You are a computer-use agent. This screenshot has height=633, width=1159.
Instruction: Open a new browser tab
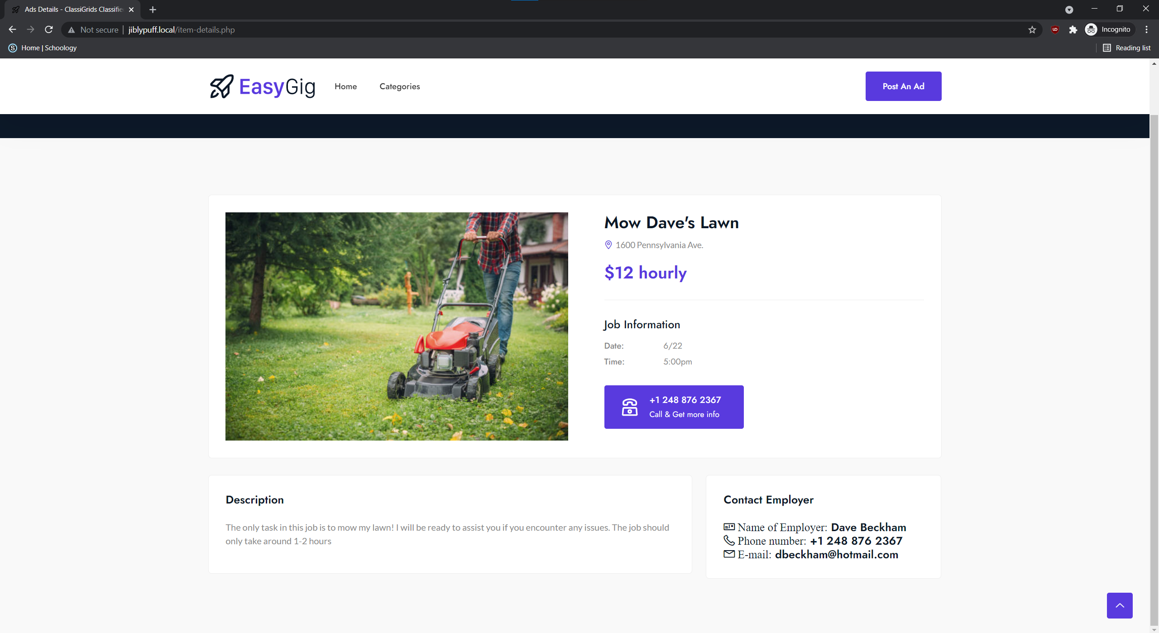pyautogui.click(x=153, y=10)
